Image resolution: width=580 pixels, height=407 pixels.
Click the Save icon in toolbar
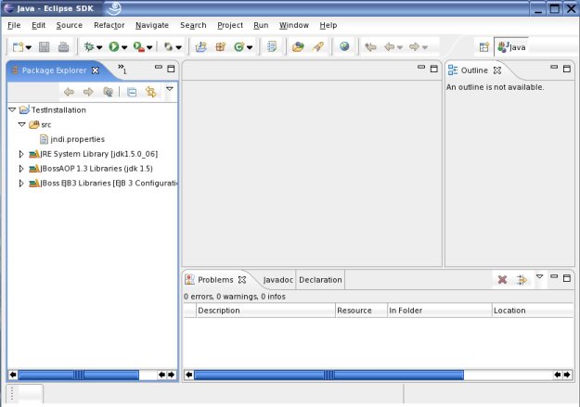[x=44, y=46]
